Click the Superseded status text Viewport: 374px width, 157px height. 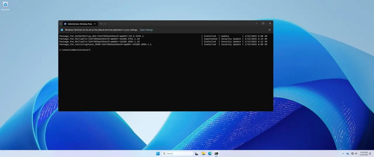(x=210, y=39)
